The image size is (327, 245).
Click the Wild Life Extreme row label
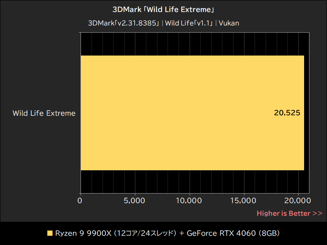[x=44, y=113]
